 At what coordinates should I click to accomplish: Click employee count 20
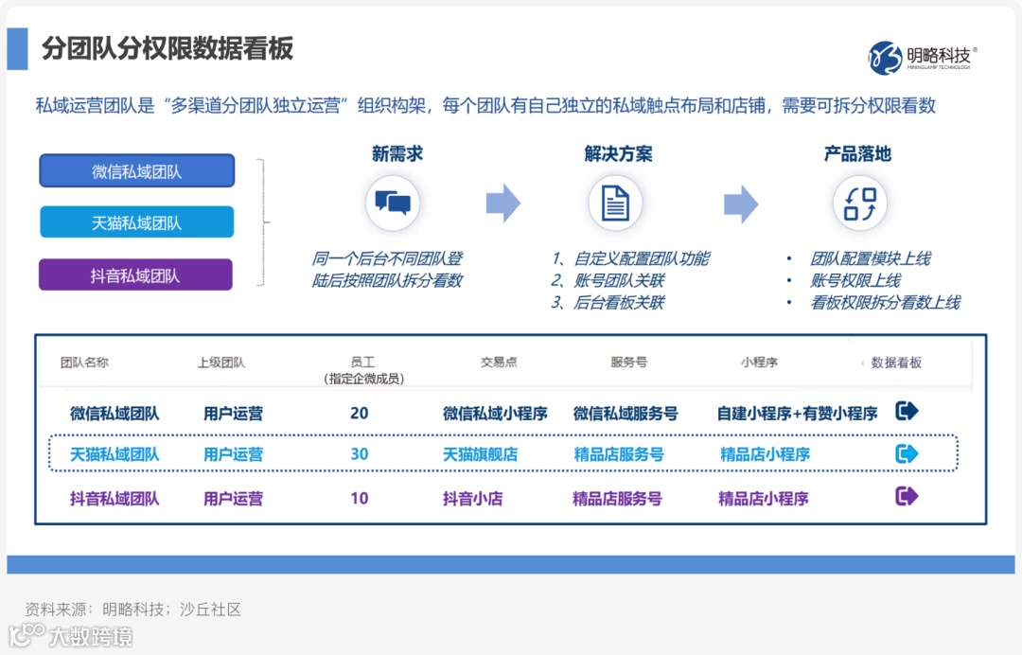tap(360, 414)
